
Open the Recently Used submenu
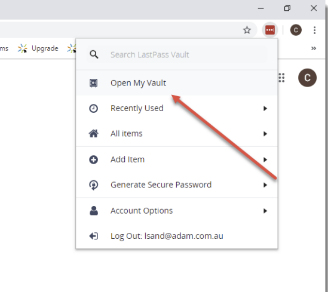pos(177,109)
